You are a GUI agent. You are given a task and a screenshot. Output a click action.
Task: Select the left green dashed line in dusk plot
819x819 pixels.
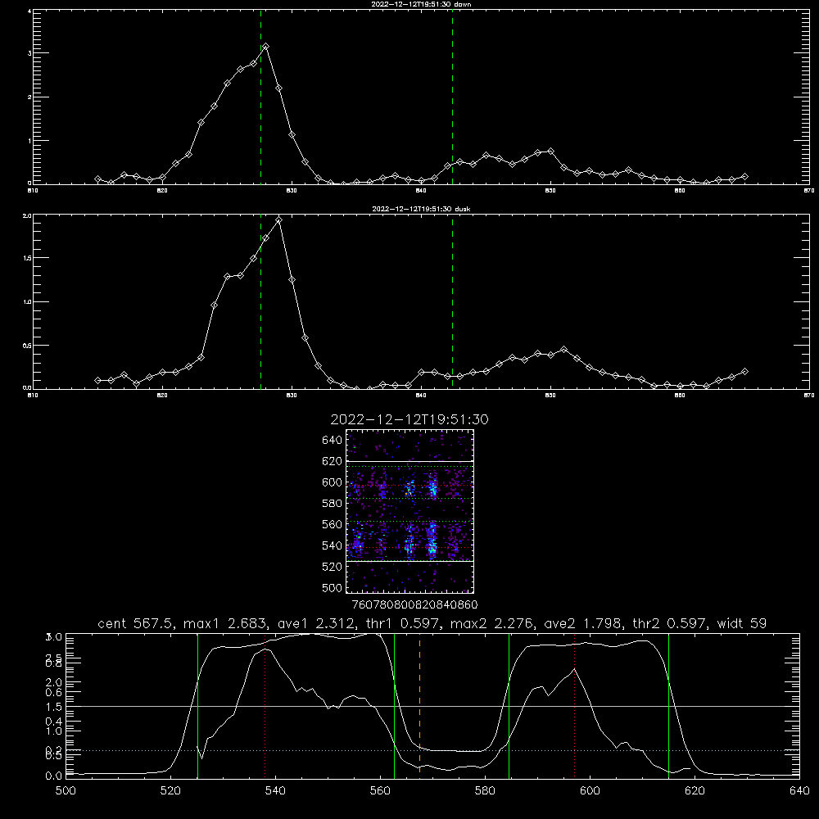(260, 302)
